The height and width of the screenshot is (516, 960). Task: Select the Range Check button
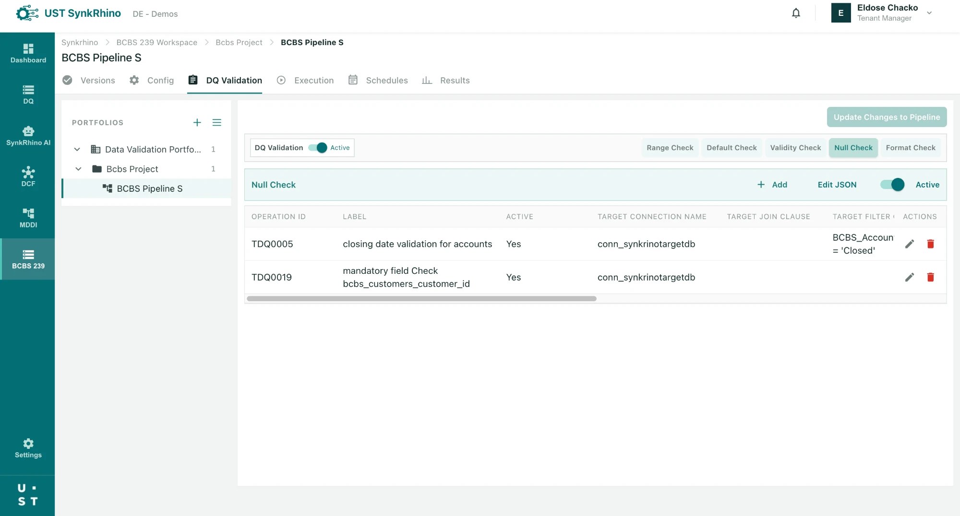click(670, 148)
